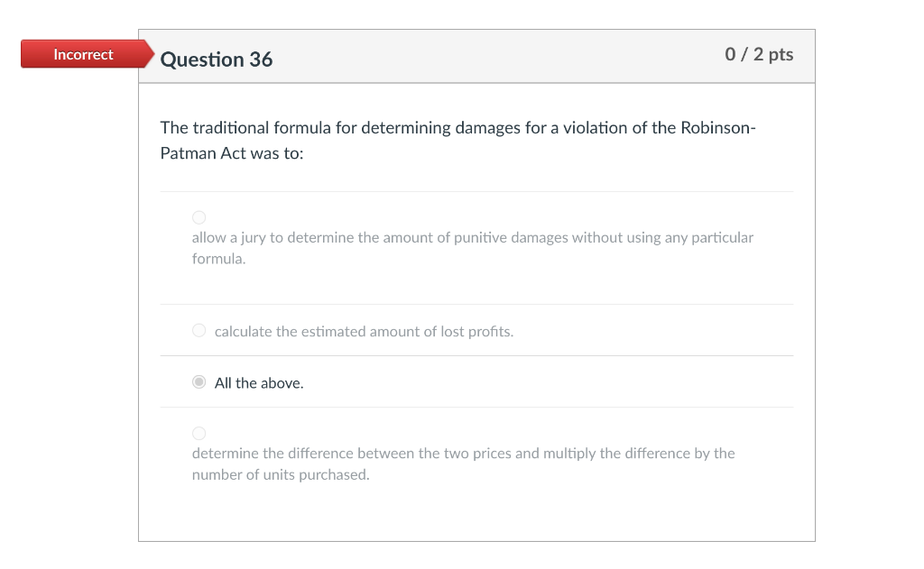Click the '0 / 2 pts' score label
Viewport: 924px width, 569px height.
(761, 54)
